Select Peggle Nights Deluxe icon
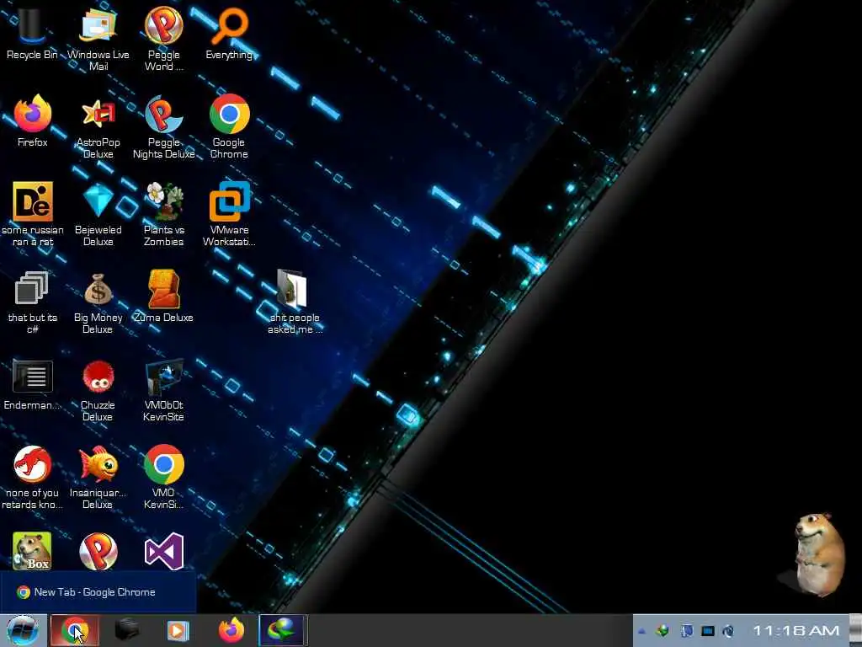This screenshot has width=862, height=647. click(x=163, y=126)
